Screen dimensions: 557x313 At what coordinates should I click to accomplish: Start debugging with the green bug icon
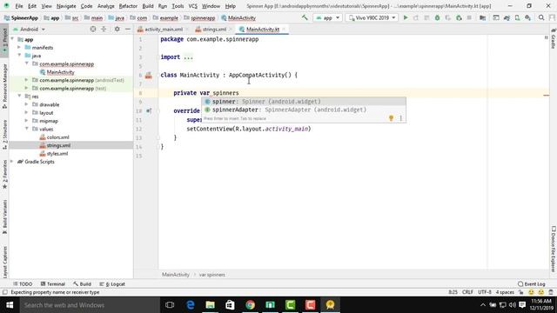click(437, 17)
